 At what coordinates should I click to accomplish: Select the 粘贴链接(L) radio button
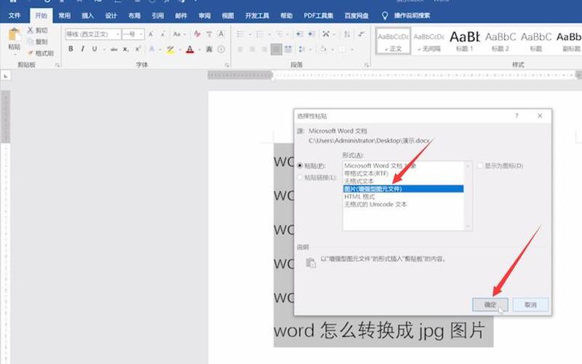point(300,178)
